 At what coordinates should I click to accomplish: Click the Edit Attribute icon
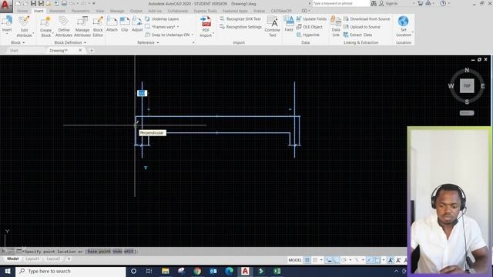tap(24, 22)
